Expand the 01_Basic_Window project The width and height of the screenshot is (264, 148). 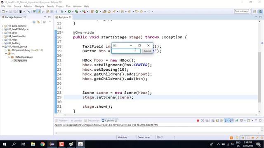[x=3, y=26]
